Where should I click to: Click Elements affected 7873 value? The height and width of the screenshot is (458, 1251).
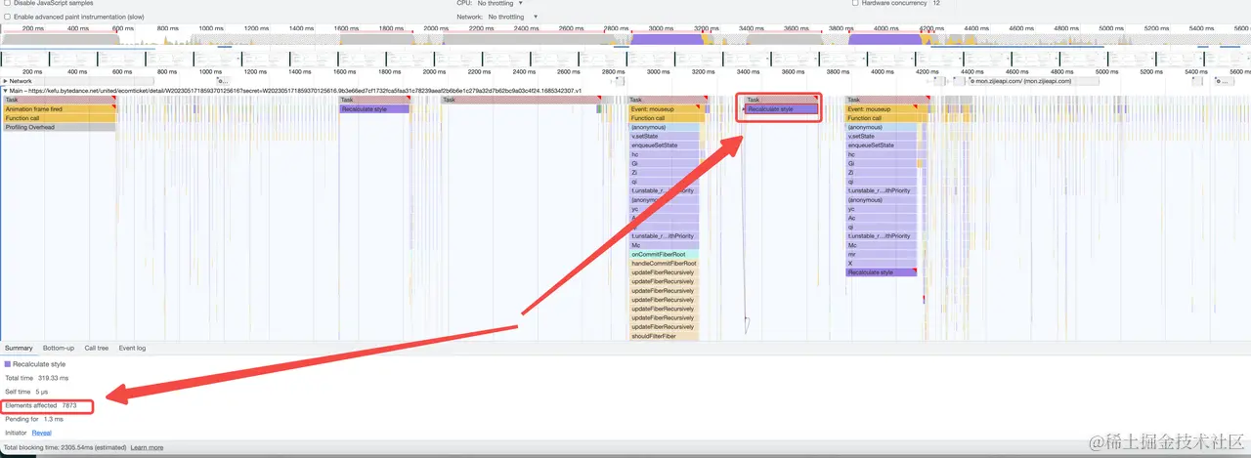point(69,405)
